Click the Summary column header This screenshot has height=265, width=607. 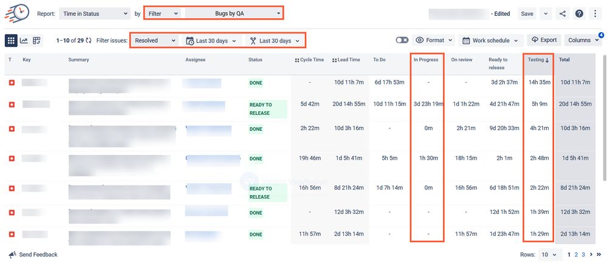coord(78,60)
